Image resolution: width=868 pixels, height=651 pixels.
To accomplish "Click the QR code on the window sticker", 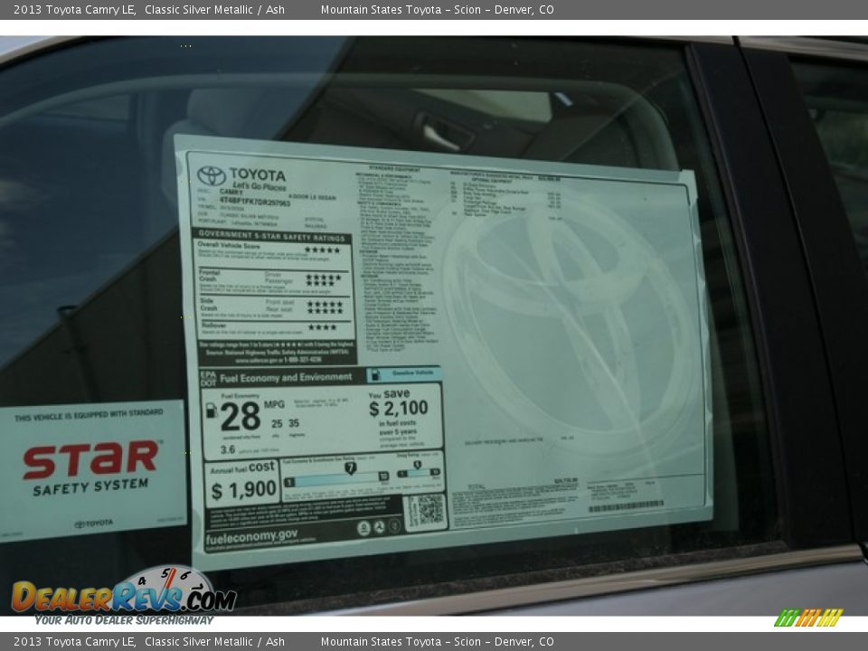I will (x=429, y=510).
